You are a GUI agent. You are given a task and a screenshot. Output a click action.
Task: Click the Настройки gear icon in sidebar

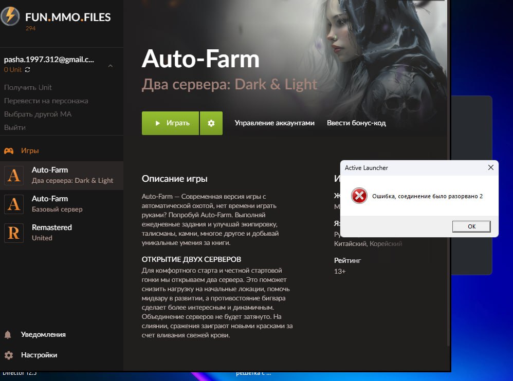click(x=8, y=355)
